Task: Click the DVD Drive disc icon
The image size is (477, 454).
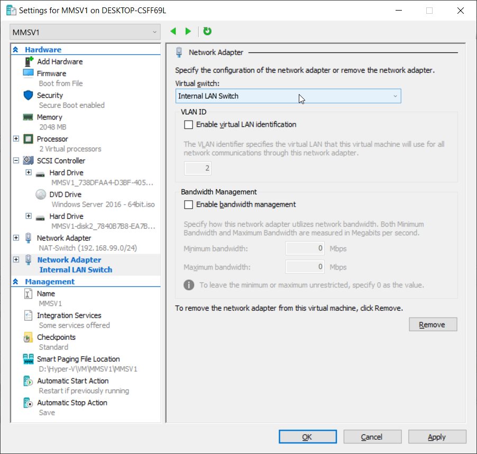Action: point(41,194)
